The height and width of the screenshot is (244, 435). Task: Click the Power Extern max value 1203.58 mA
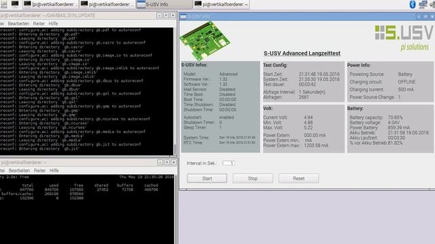pyautogui.click(x=316, y=145)
